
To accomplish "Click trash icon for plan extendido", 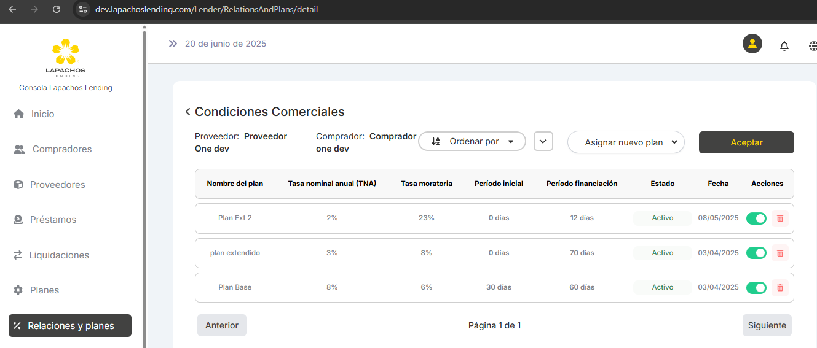I will [780, 253].
